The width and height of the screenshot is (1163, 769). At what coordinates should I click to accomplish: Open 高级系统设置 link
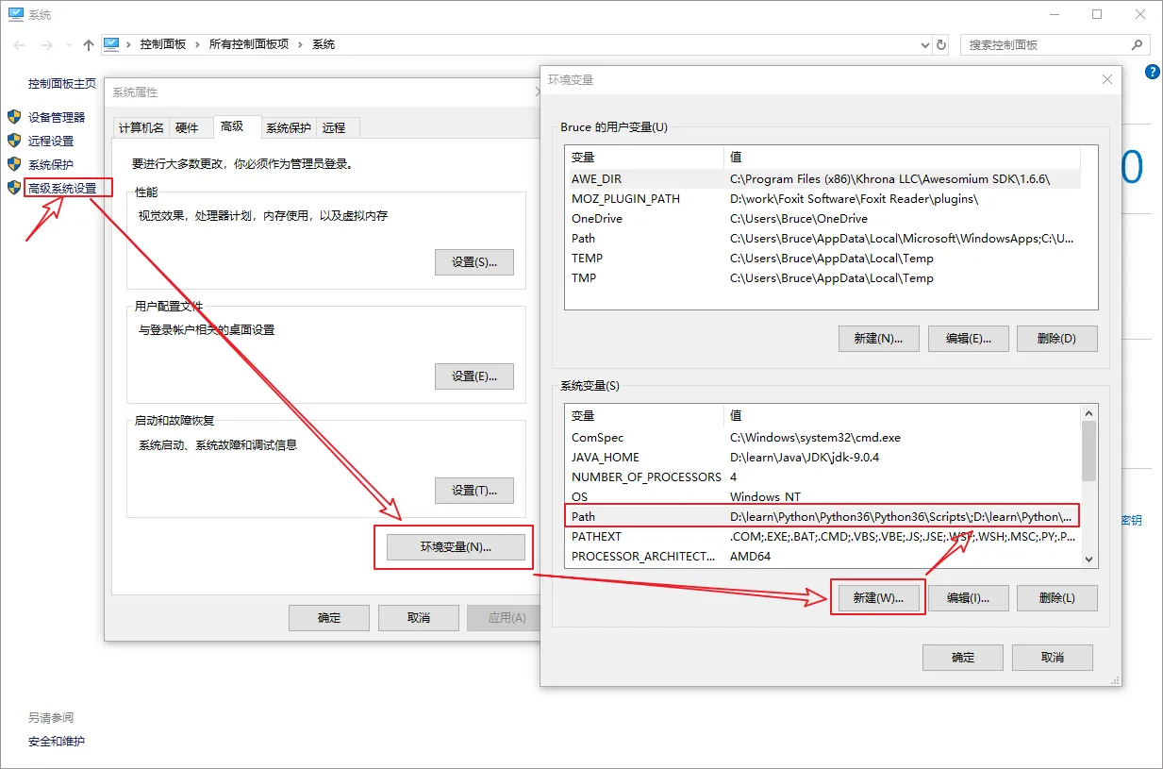(x=62, y=188)
